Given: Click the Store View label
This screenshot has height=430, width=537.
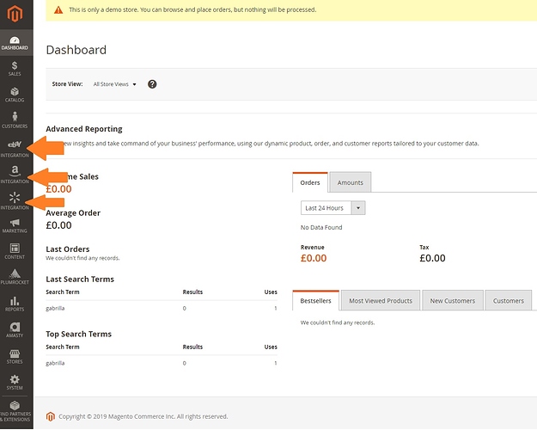Looking at the screenshot, I should (67, 84).
